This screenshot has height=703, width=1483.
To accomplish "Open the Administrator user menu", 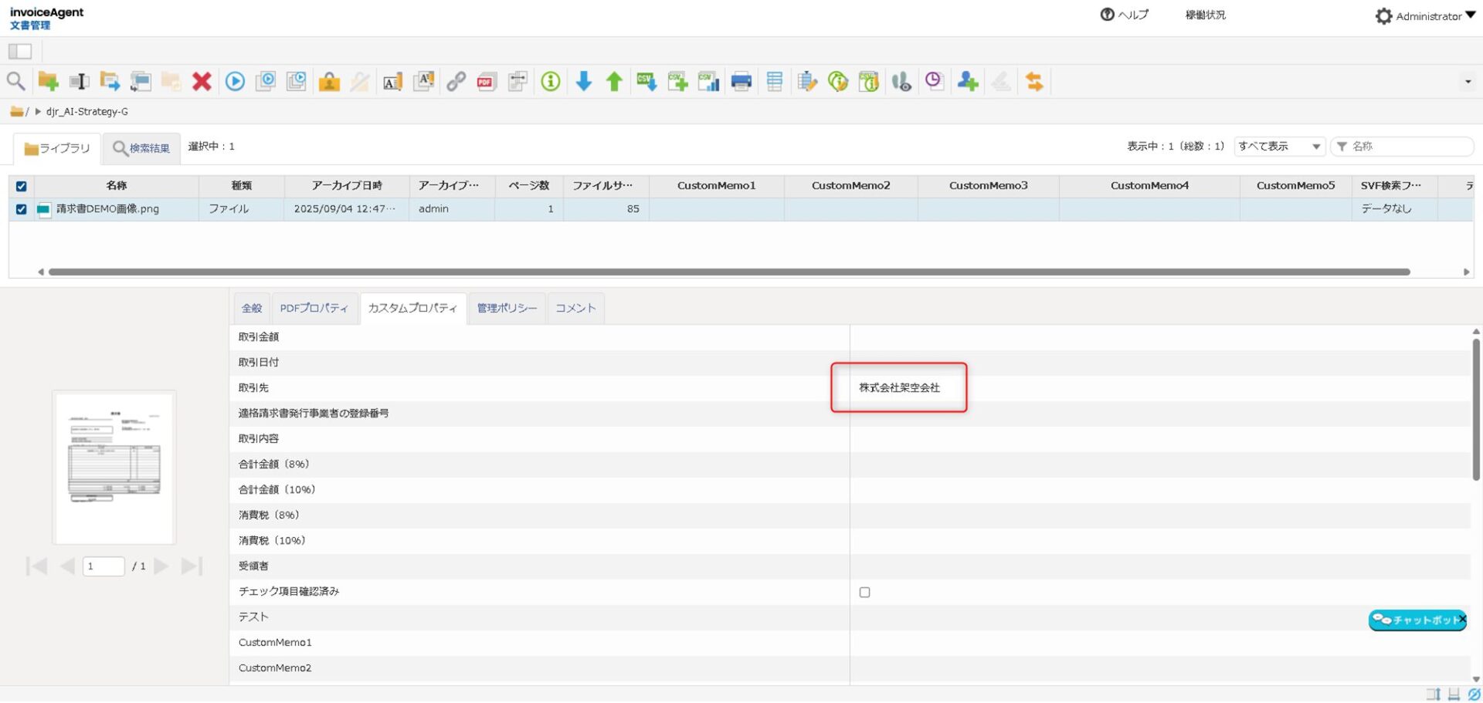I will (1425, 16).
